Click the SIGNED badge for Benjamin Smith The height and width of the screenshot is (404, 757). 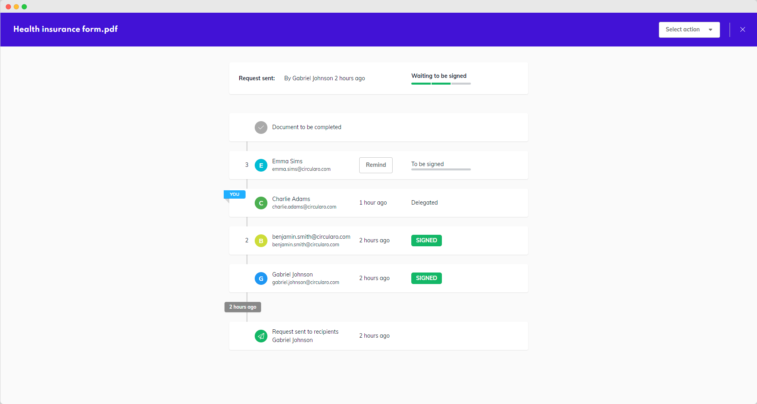click(426, 240)
